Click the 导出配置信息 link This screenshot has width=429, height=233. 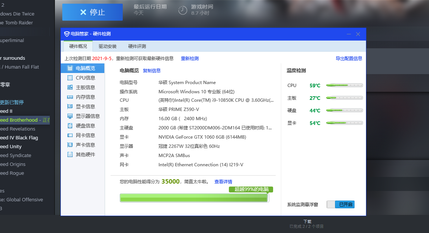349,58
